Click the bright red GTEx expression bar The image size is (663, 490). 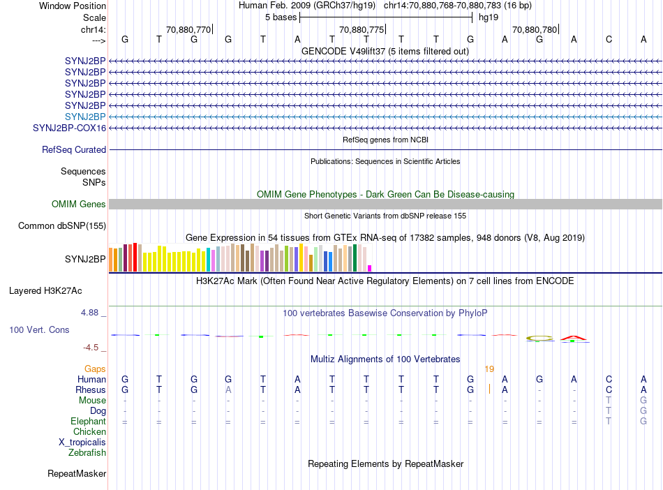point(135,257)
